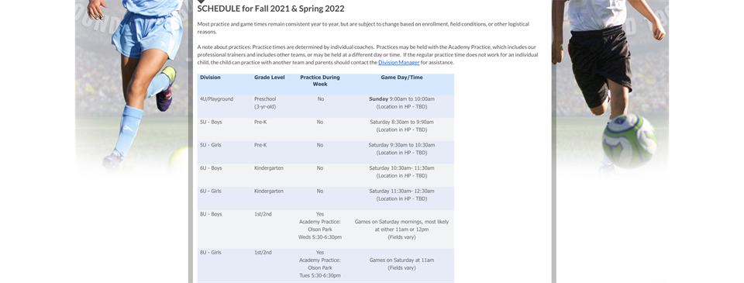Select the Game Day/Time column header
This screenshot has width=744, height=283.
(401, 77)
